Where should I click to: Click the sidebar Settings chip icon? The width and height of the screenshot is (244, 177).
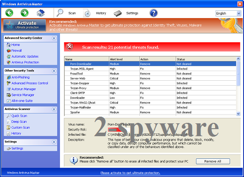9,149
